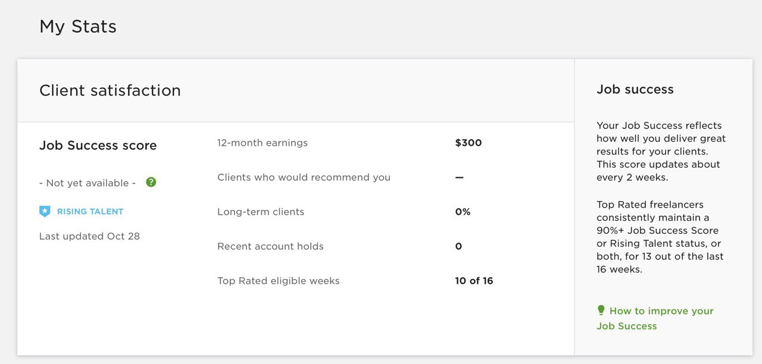The width and height of the screenshot is (762, 364).
Task: Select the 12-month earnings label
Action: 263,143
